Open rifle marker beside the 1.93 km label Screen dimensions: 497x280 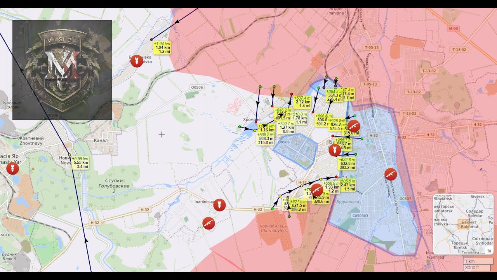317,190
